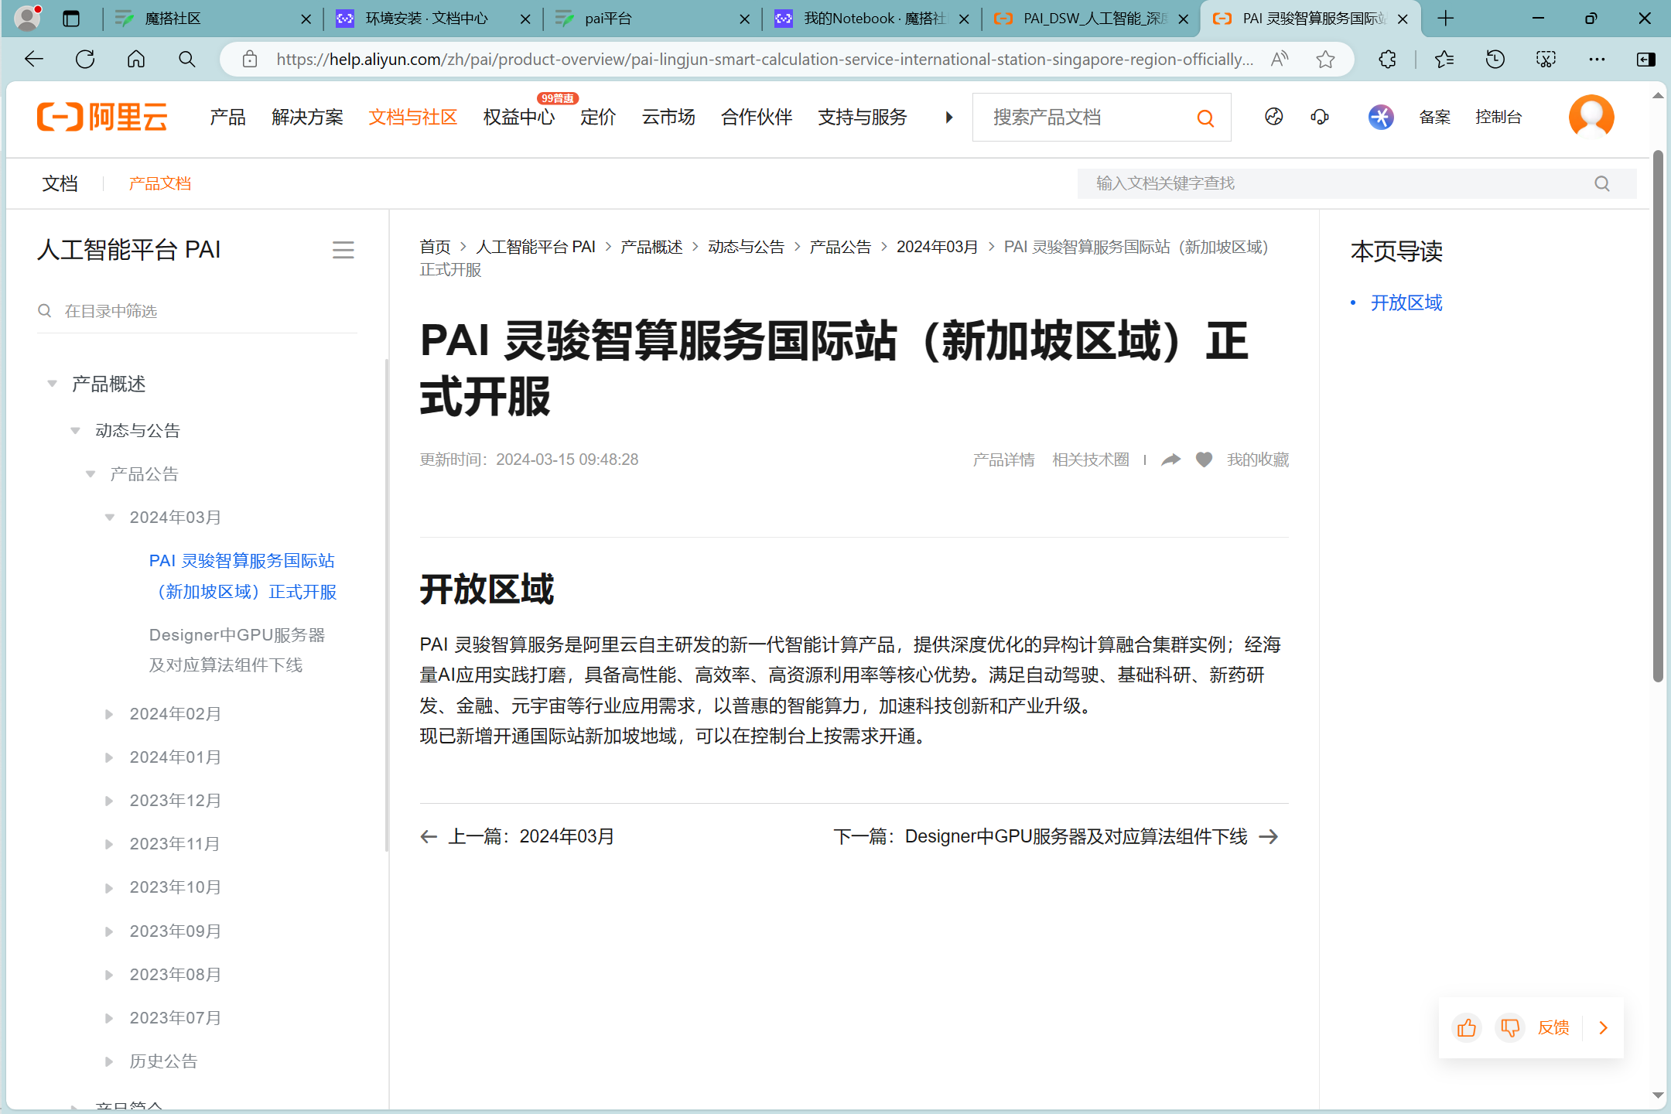Screen dimensions: 1671x1114
Task: Click search icon in document keyword field
Action: [1602, 183]
